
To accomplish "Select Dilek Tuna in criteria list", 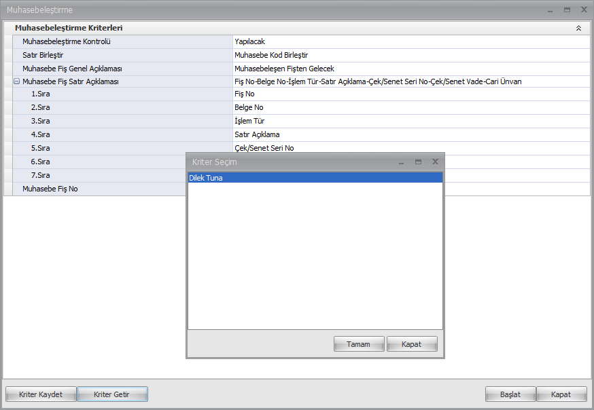I will [x=315, y=178].
